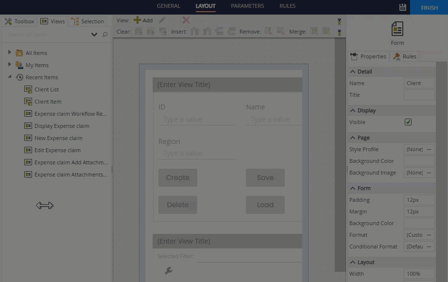The height and width of the screenshot is (282, 448).
Task: Click the first icon in the Clear group
Action: coord(138,32)
